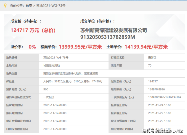Click registration start time beside 报名开始时间

[55, 113]
